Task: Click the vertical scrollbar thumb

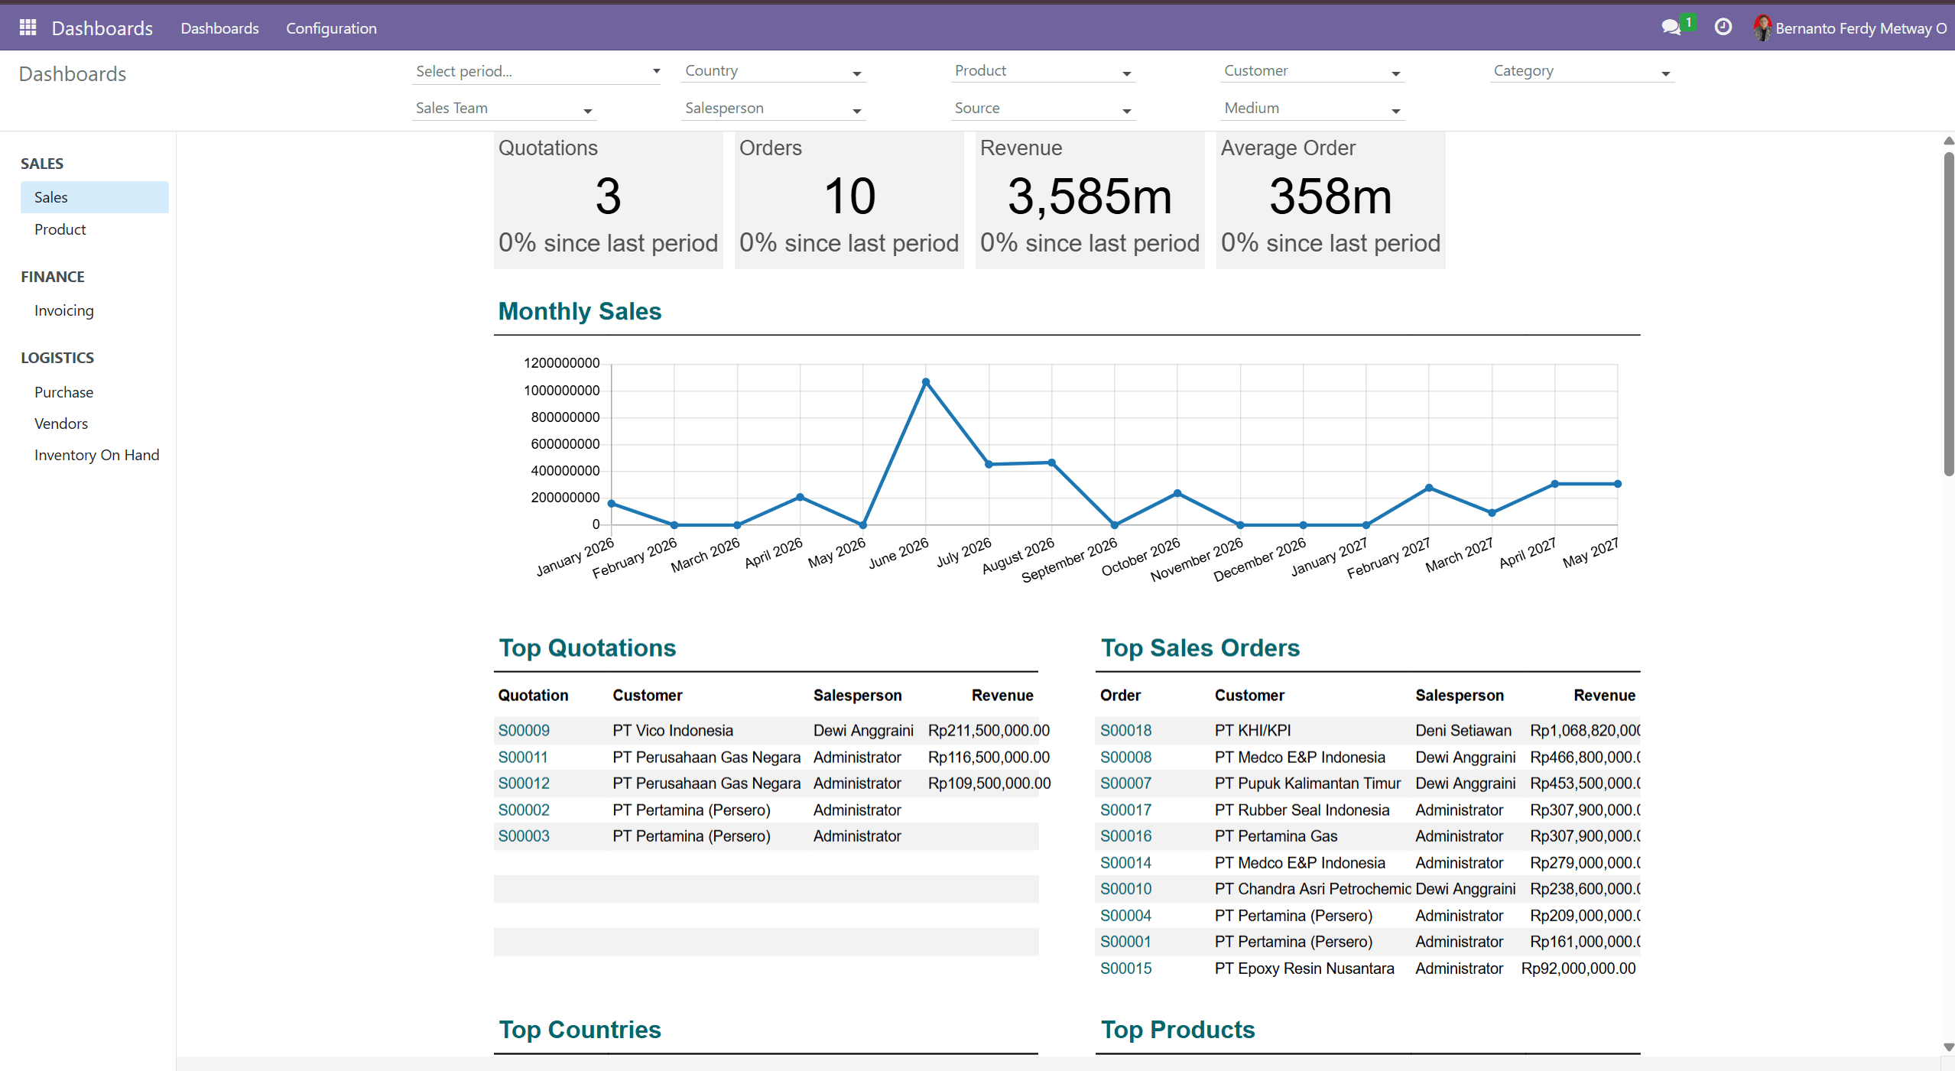Action: 1949,313
